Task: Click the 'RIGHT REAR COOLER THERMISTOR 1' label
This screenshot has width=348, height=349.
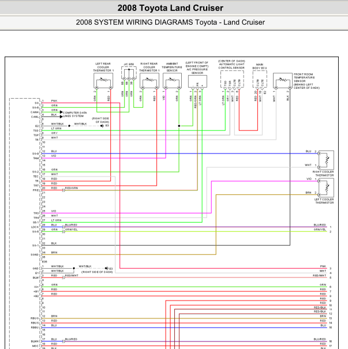Action: pos(149,67)
